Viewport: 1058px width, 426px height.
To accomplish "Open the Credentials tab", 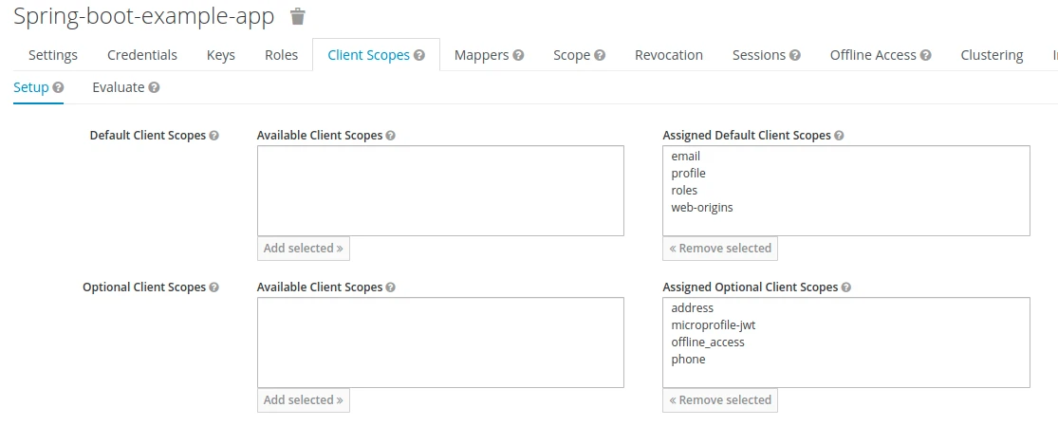I will tap(142, 55).
